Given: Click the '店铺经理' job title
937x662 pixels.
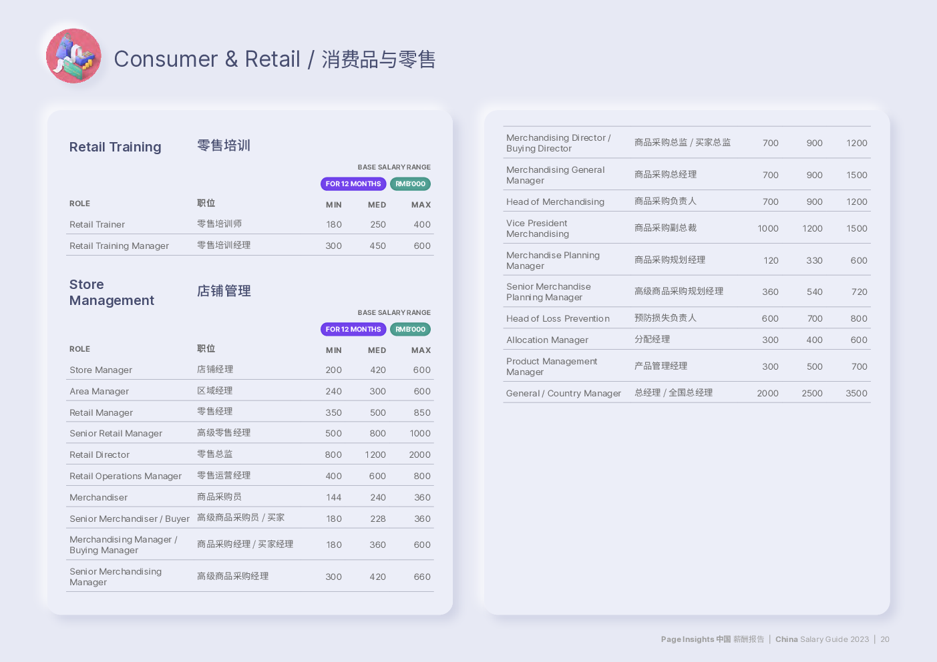Looking at the screenshot, I should tap(215, 370).
